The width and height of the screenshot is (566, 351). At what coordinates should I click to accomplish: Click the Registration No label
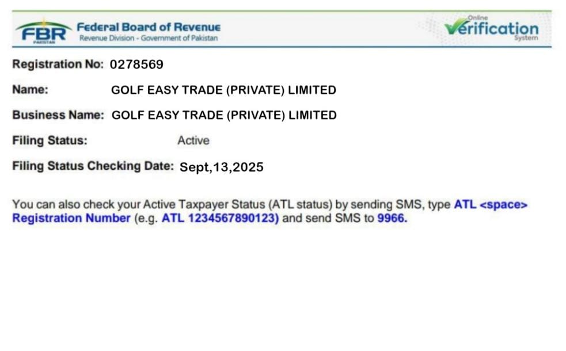click(58, 64)
